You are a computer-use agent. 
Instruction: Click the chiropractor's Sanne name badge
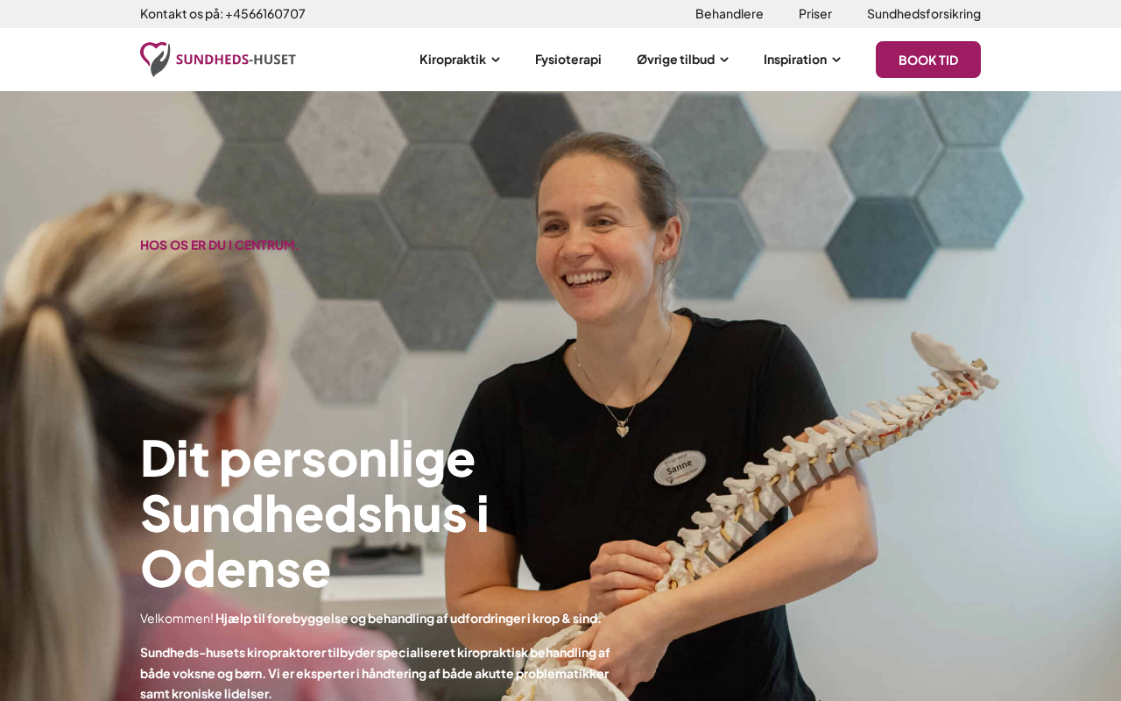pyautogui.click(x=679, y=469)
